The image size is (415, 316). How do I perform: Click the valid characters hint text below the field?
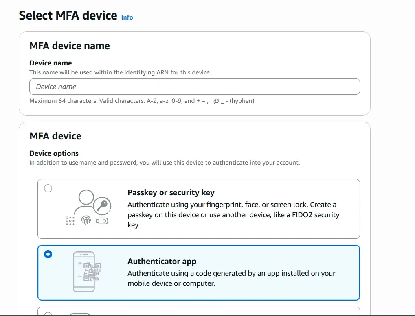coord(142,100)
